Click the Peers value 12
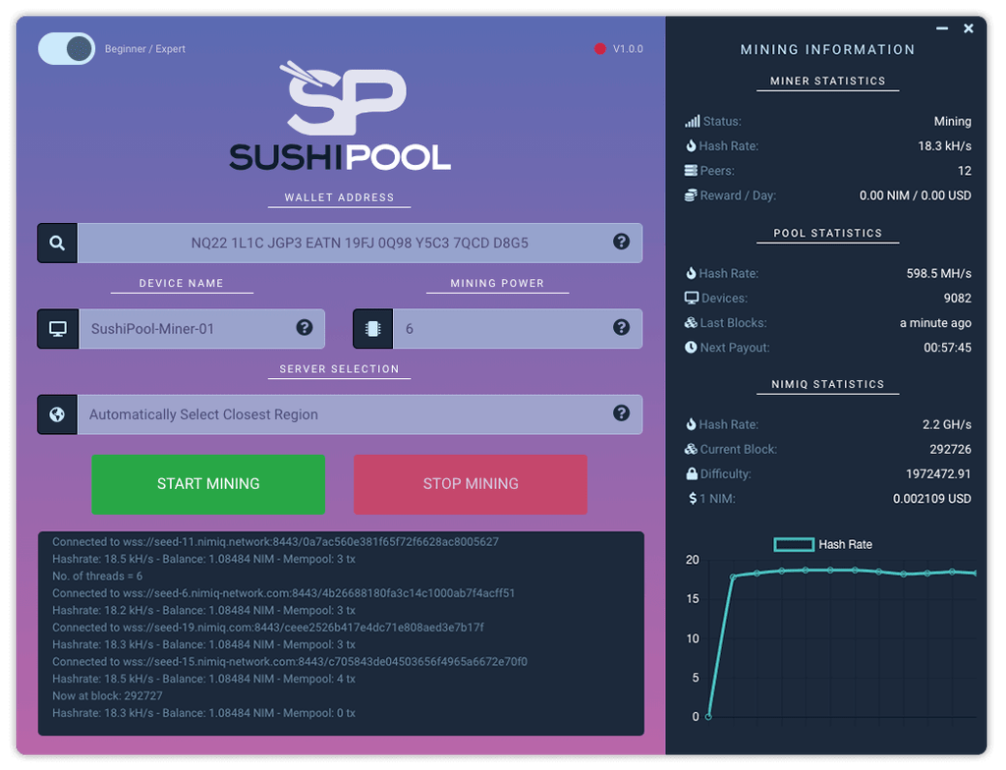Screen dimensions: 1006x770 pos(965,171)
